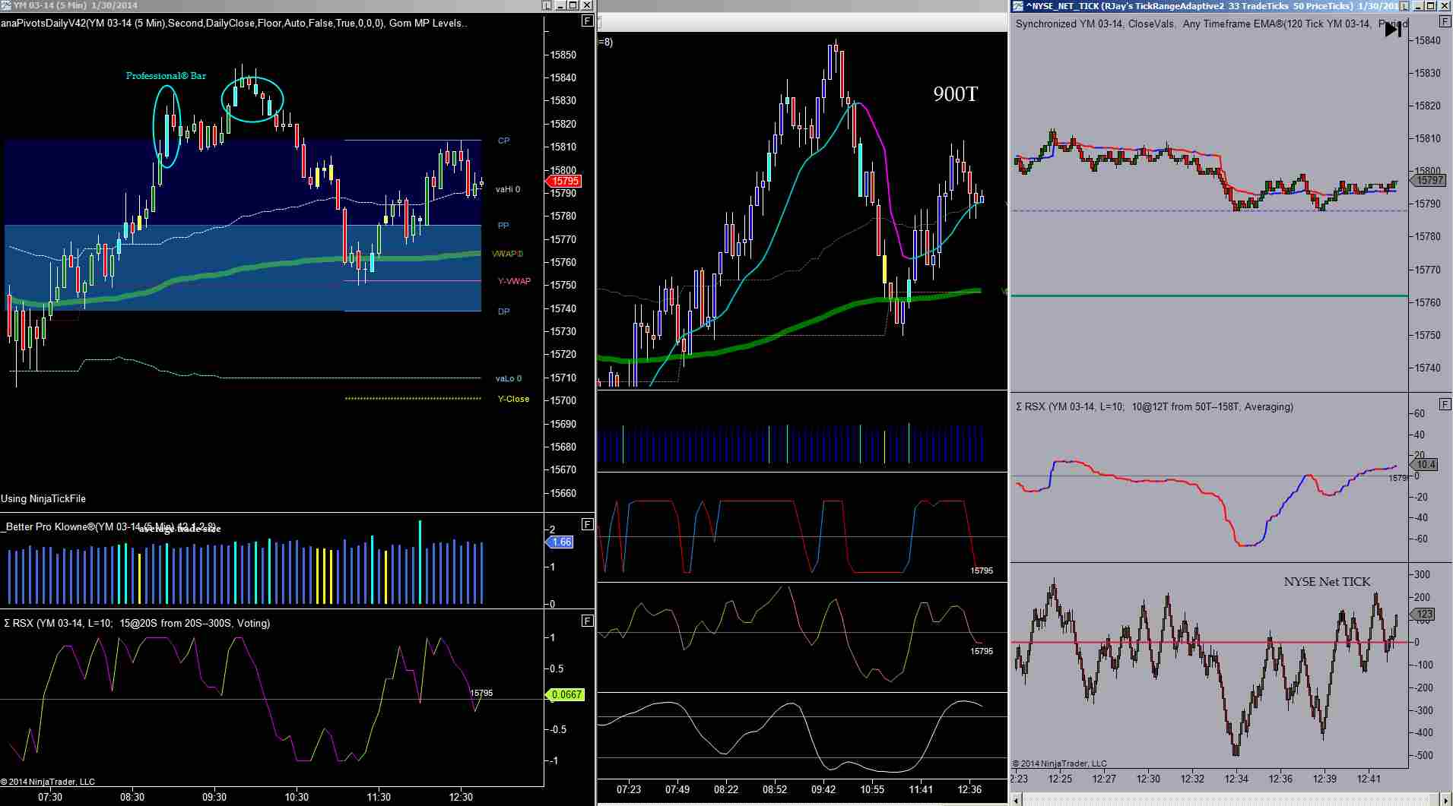The width and height of the screenshot is (1453, 806).
Task: Click the 'Σ RSX ... Voting' indicator label
Action: pos(137,623)
